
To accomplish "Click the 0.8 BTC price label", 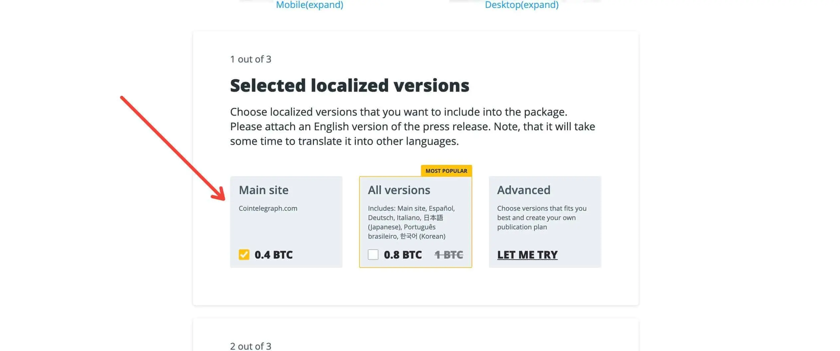I will coord(403,254).
